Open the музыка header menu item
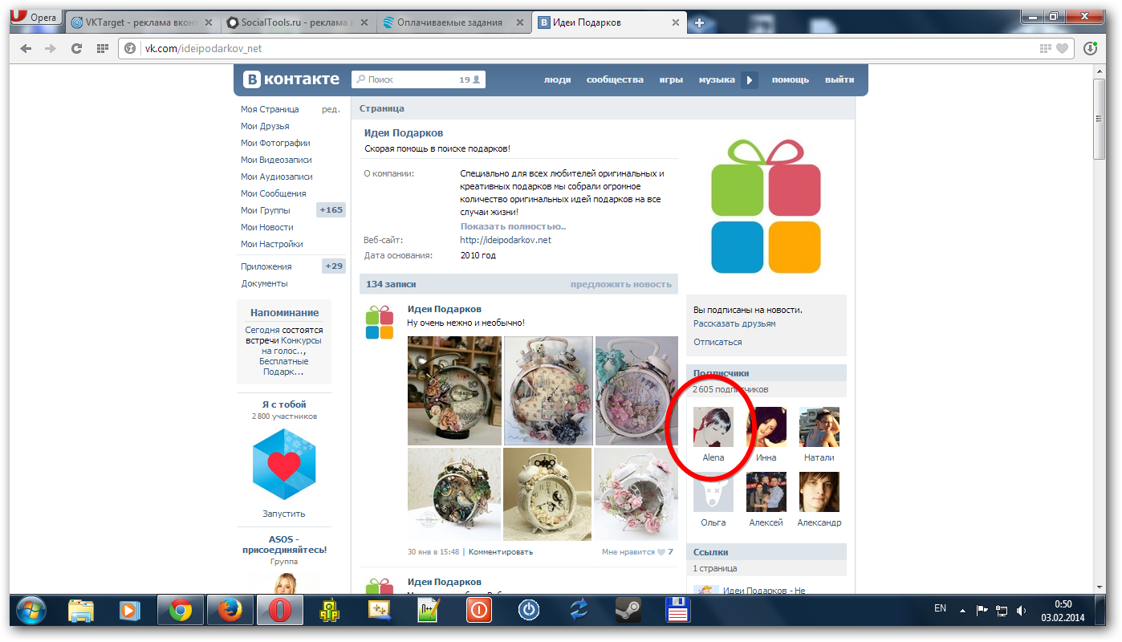 [x=717, y=79]
